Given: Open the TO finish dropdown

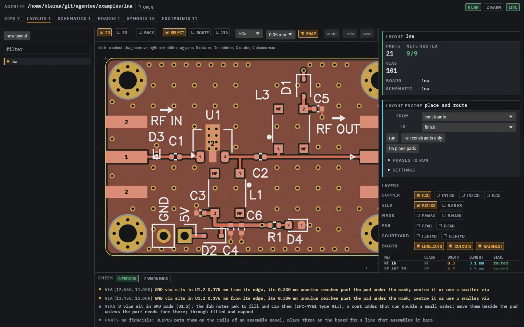Looking at the screenshot, I should coord(469,128).
